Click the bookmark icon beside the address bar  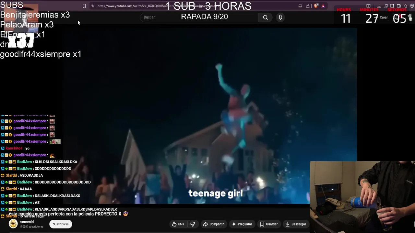point(84,6)
